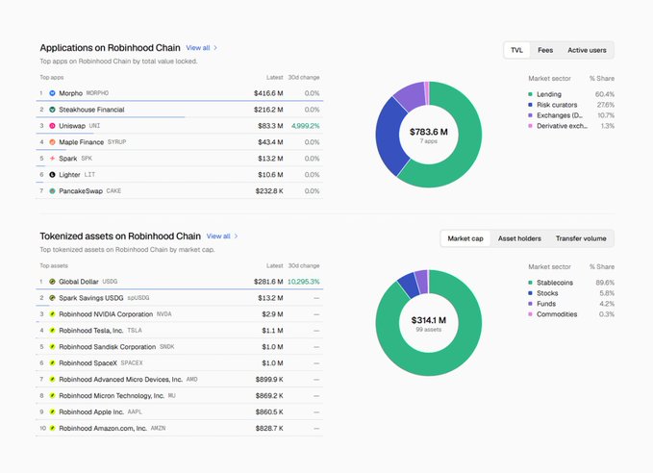This screenshot has width=653, height=473.
Task: Click the green Stablecoins legend swatch
Action: (x=530, y=283)
